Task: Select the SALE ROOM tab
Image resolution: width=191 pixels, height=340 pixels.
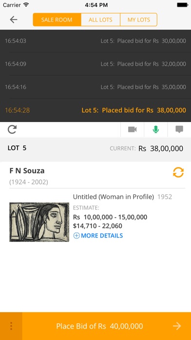Action: pos(57,20)
